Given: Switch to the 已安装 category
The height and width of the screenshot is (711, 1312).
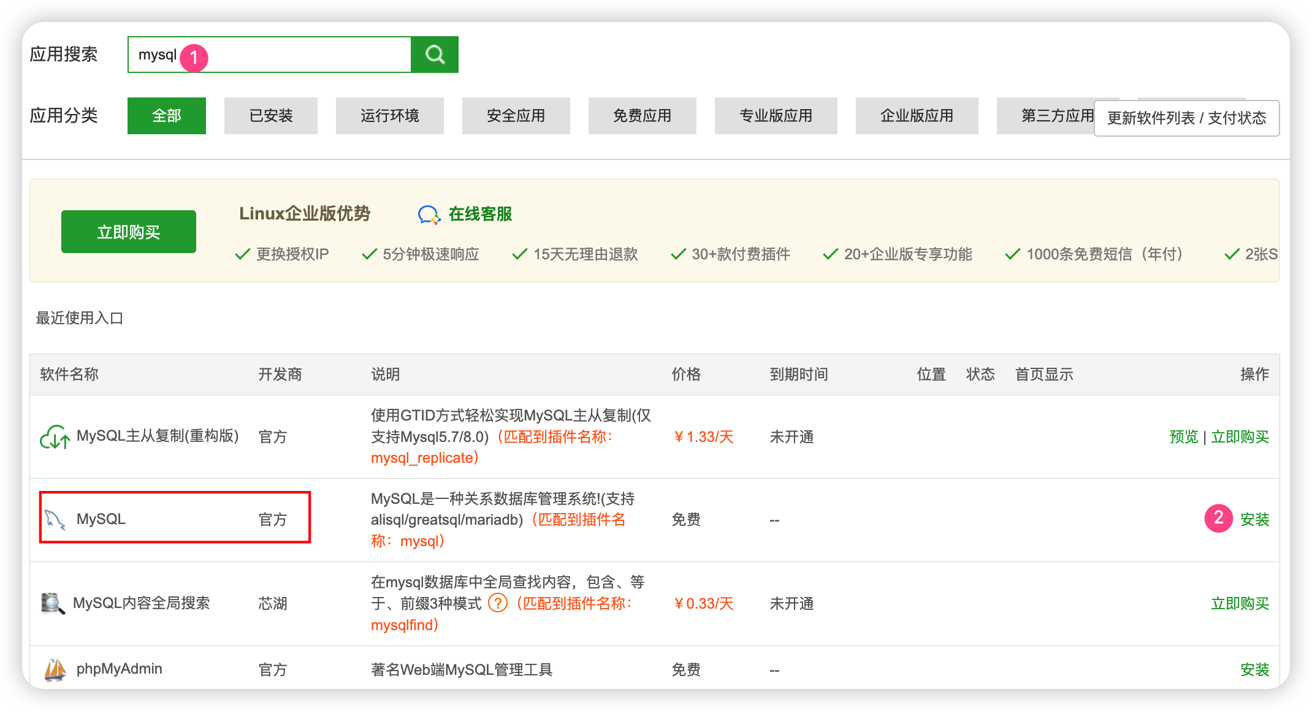Looking at the screenshot, I should [271, 116].
